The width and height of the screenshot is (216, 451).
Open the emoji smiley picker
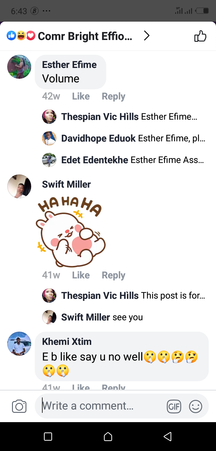point(196,407)
